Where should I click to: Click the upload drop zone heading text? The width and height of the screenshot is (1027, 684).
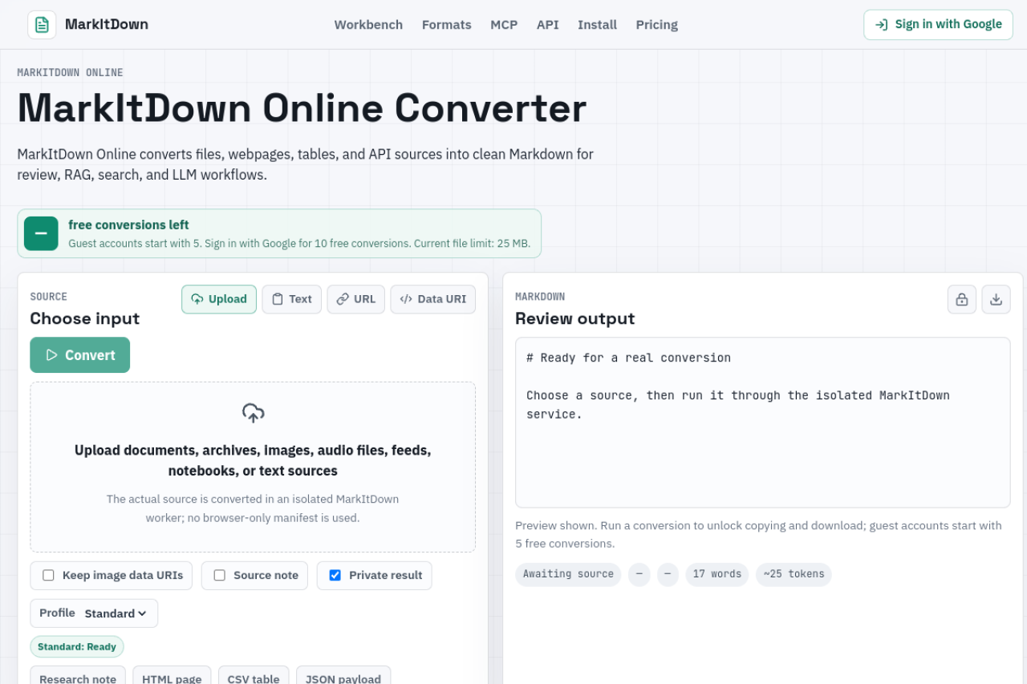tap(253, 460)
